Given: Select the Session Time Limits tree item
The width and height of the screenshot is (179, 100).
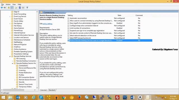Looking at the screenshot, I should pos(25,84).
